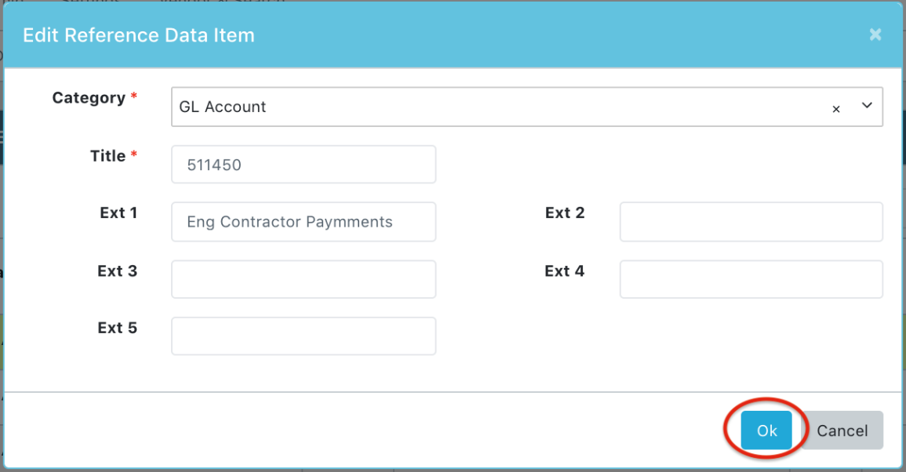This screenshot has width=906, height=472.
Task: Confirm changes with the Ok button
Action: (766, 430)
